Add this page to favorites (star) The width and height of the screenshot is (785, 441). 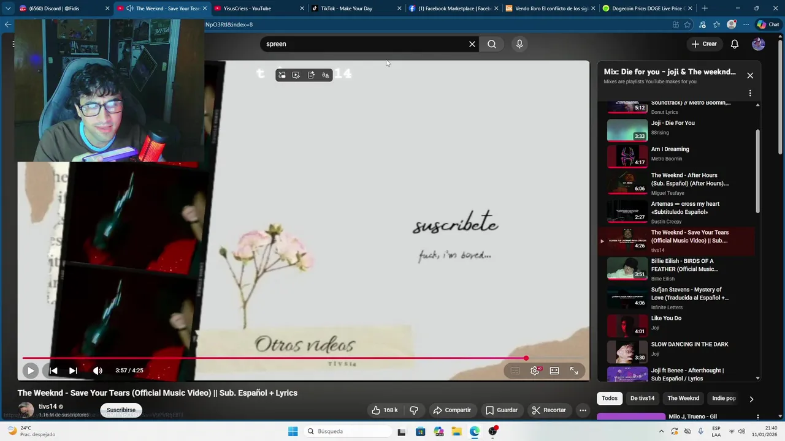(x=687, y=24)
